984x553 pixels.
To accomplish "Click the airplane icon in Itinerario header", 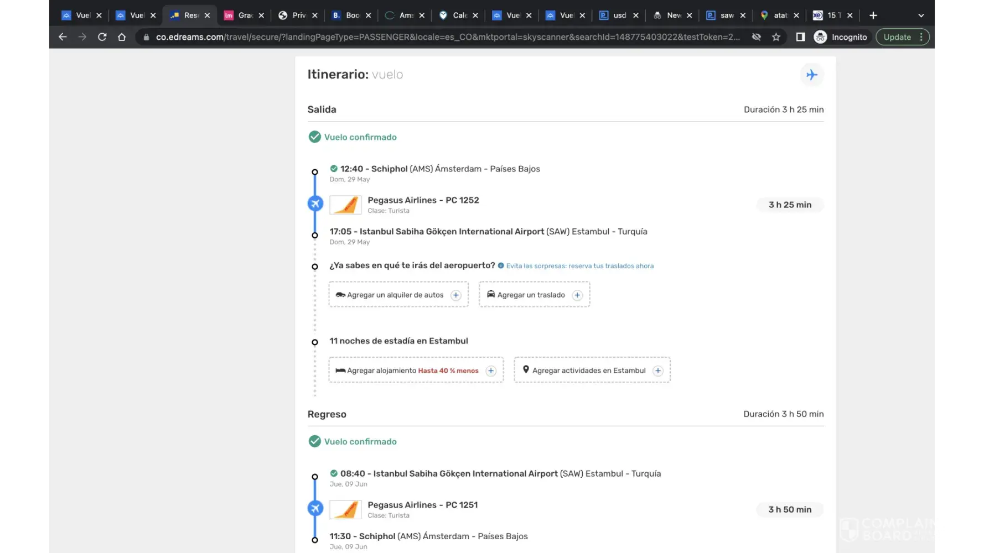I will coord(811,75).
